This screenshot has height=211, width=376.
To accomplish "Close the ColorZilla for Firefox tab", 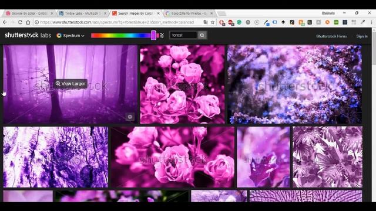I will 211,13.
